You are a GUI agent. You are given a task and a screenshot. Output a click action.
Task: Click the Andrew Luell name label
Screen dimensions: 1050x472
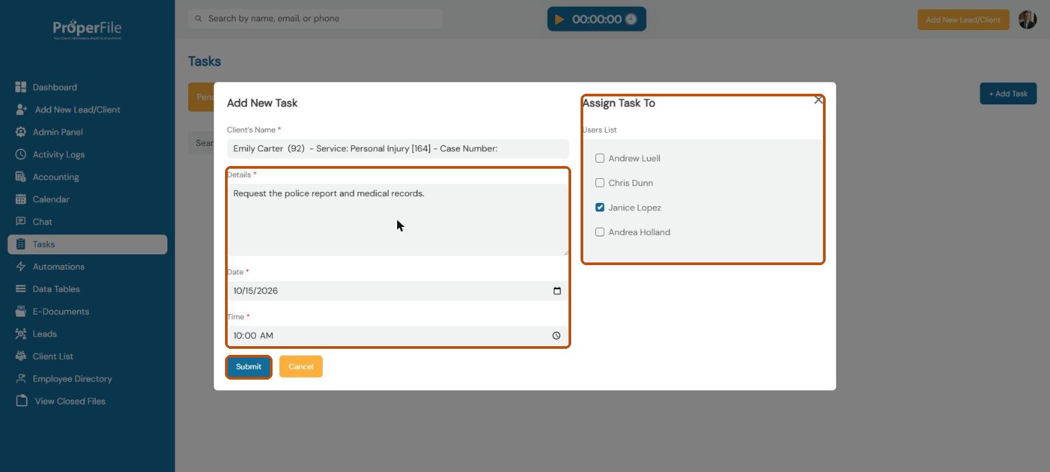(x=634, y=159)
